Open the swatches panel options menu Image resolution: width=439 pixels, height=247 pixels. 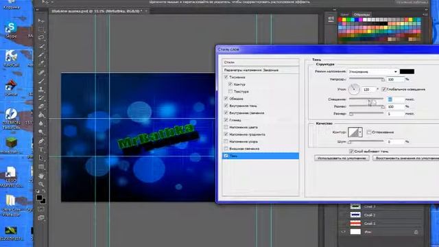coord(425,14)
